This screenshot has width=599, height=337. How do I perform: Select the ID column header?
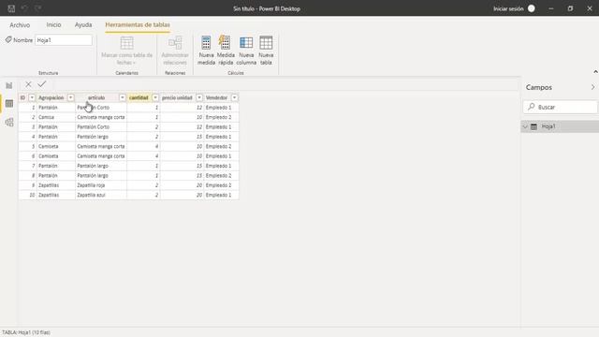coord(22,97)
